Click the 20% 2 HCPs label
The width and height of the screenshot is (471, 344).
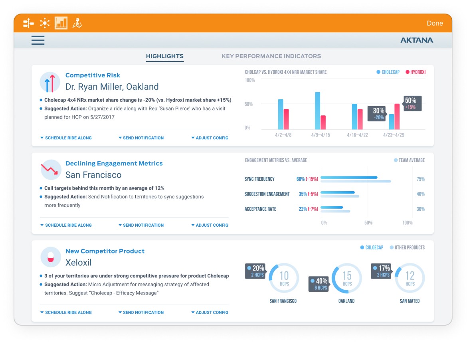pyautogui.click(x=255, y=271)
